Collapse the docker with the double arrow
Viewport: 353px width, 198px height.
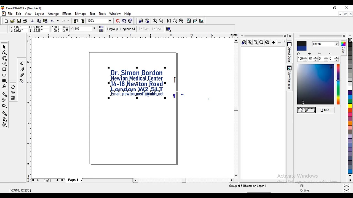(x=242, y=36)
